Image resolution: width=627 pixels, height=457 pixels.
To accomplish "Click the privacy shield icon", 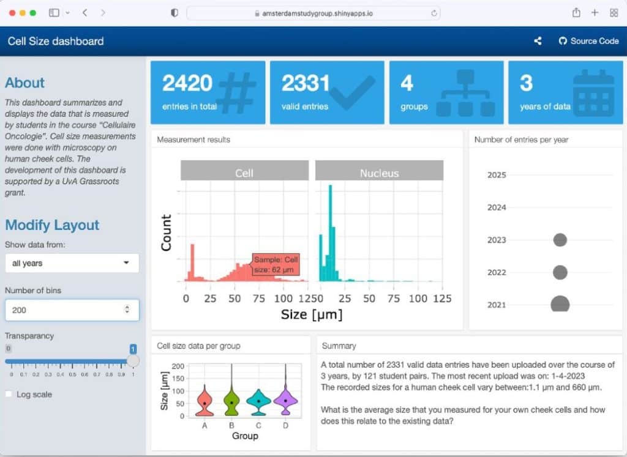I will (175, 13).
